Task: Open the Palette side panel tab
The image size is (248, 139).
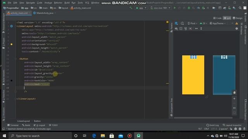Action: point(172,27)
